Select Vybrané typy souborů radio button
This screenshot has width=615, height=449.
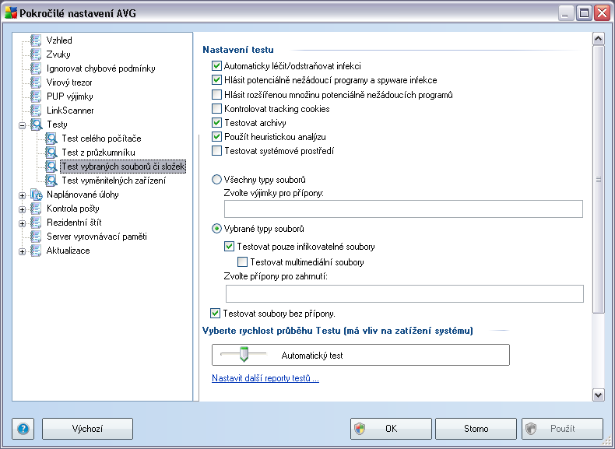click(x=216, y=229)
